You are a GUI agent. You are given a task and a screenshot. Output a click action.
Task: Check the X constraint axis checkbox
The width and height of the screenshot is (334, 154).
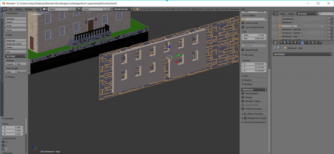pyautogui.click(x=3, y=142)
